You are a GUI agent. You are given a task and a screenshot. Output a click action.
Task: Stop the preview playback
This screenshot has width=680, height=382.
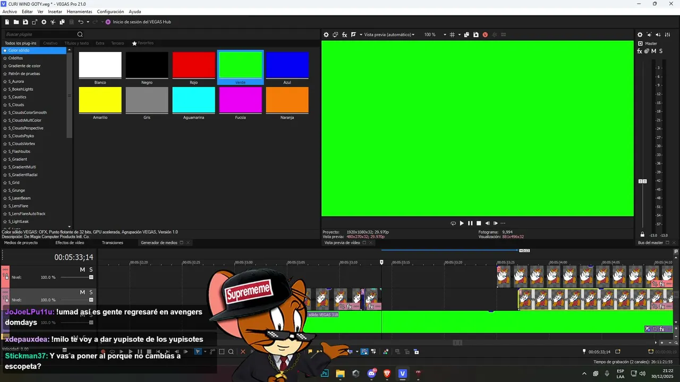coord(479,223)
